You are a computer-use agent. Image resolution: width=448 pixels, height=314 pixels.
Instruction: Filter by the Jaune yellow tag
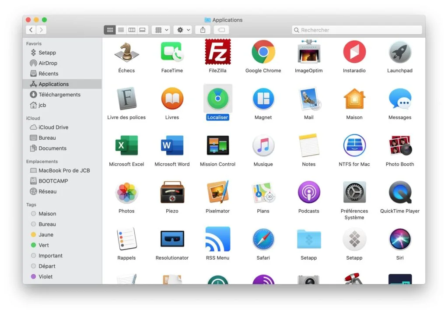pyautogui.click(x=62, y=234)
